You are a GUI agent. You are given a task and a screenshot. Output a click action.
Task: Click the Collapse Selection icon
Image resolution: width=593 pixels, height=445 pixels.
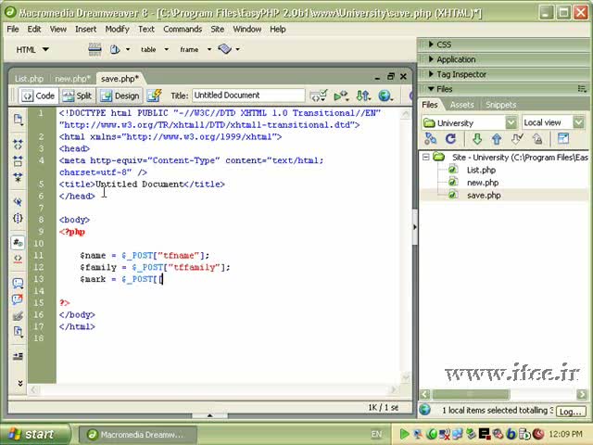18,160
